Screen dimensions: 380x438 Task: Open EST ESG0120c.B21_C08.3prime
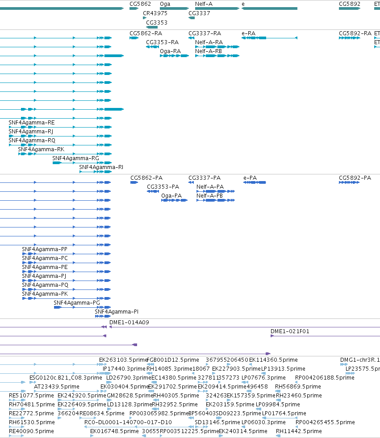66,378
